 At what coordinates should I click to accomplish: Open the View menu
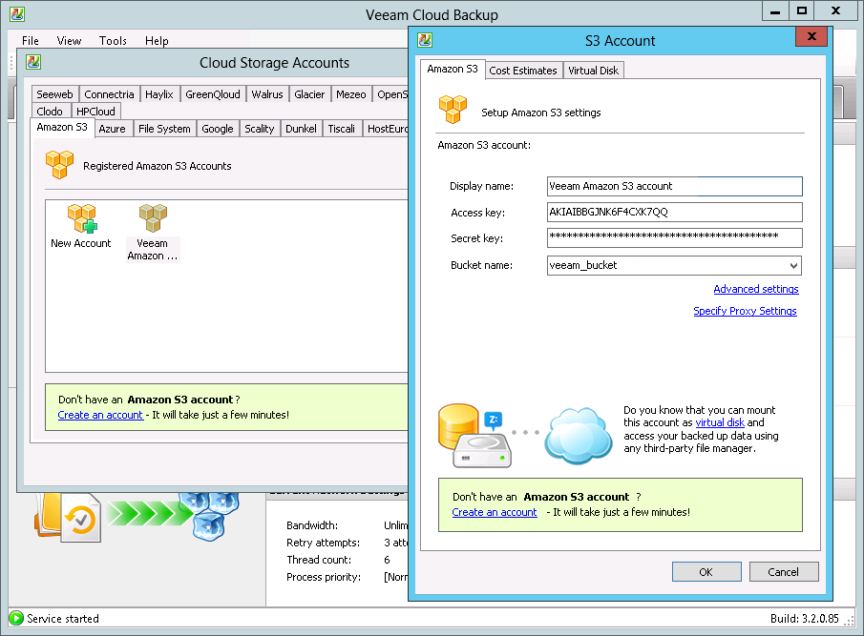pyautogui.click(x=69, y=41)
